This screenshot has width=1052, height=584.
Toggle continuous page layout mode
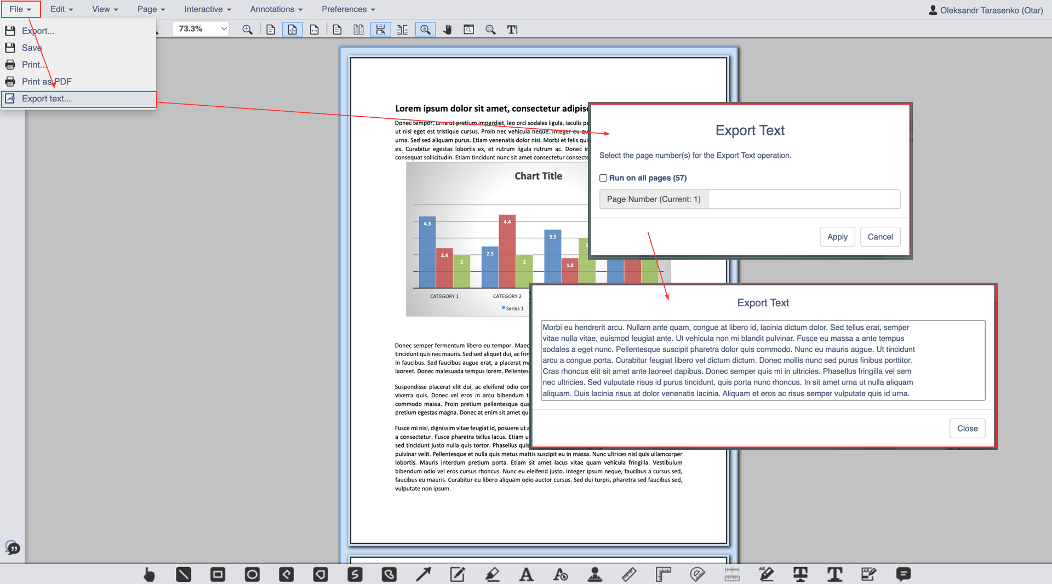380,30
